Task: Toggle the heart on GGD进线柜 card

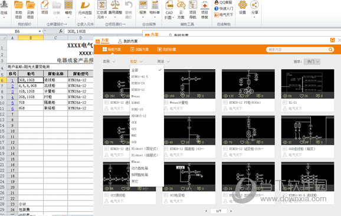Action: click(x=301, y=142)
